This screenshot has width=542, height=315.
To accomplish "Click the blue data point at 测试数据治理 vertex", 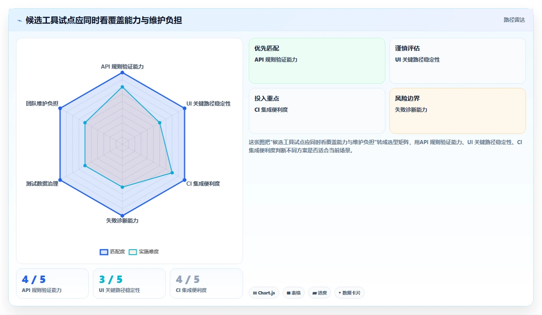I will (x=60, y=180).
